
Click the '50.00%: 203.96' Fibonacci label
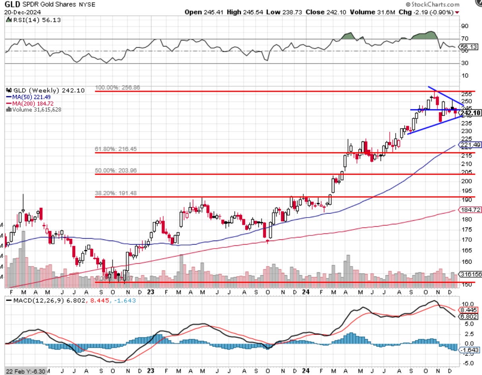(x=116, y=171)
